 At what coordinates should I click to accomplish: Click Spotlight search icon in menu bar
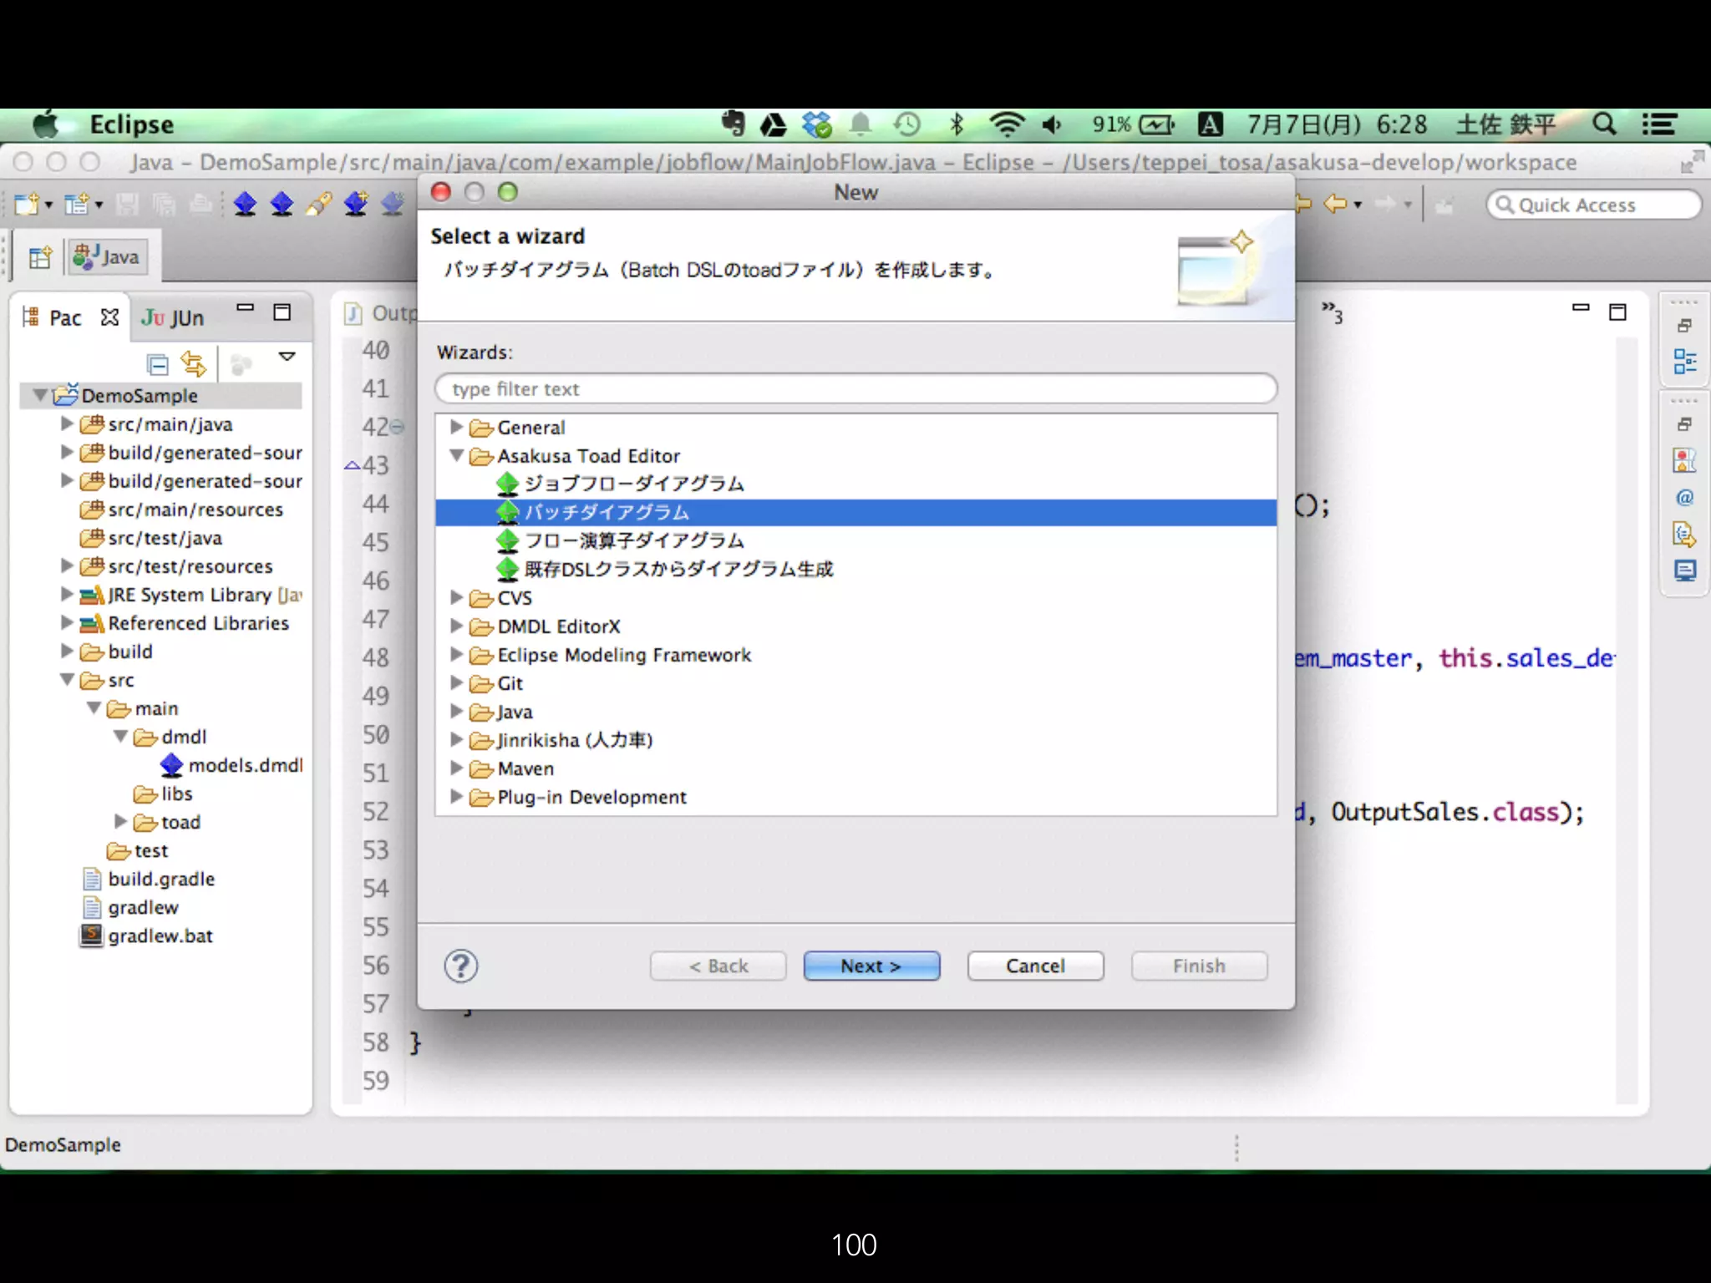click(x=1603, y=124)
